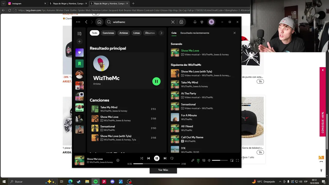Open the miniplayer
Image resolution: width=329 pixels, height=185 pixels.
tap(232, 160)
